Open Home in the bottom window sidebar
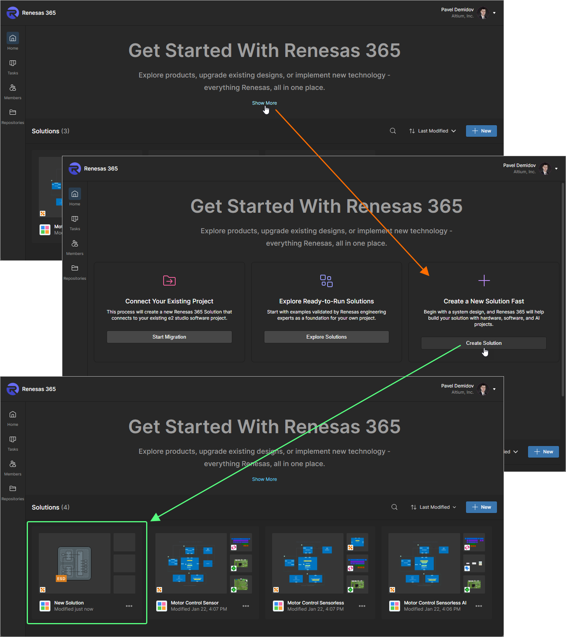 coord(13,418)
